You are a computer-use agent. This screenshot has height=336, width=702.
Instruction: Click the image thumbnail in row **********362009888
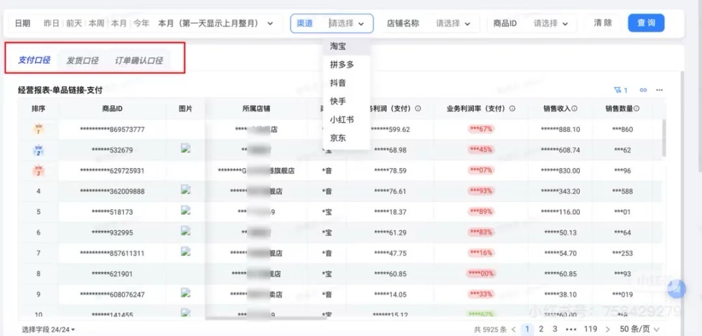point(186,189)
